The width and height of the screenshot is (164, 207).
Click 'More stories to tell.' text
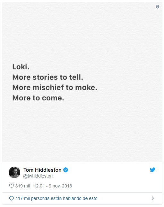48,77
